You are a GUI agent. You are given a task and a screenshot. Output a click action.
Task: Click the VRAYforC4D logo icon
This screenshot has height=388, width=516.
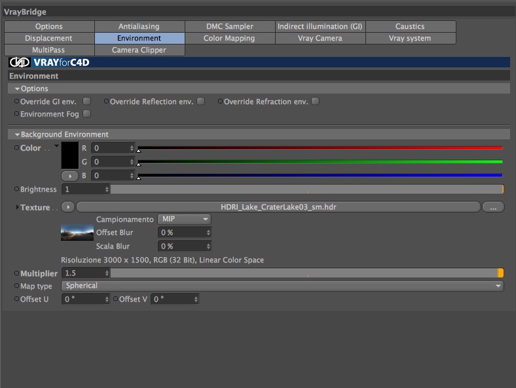(x=20, y=62)
